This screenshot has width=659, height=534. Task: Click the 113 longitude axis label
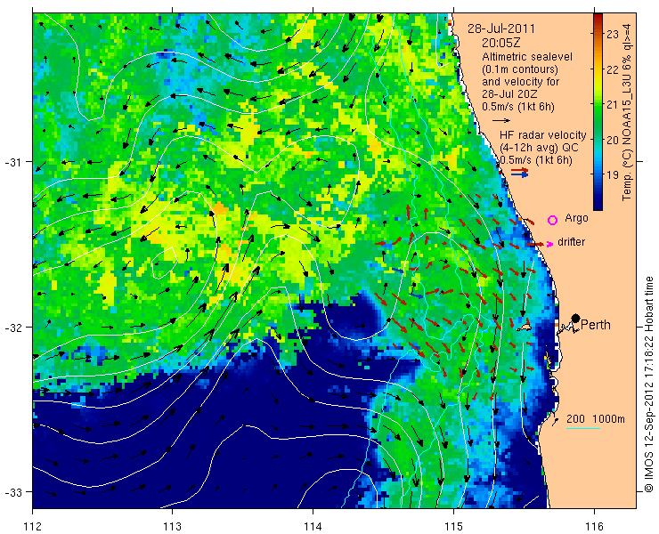(172, 526)
